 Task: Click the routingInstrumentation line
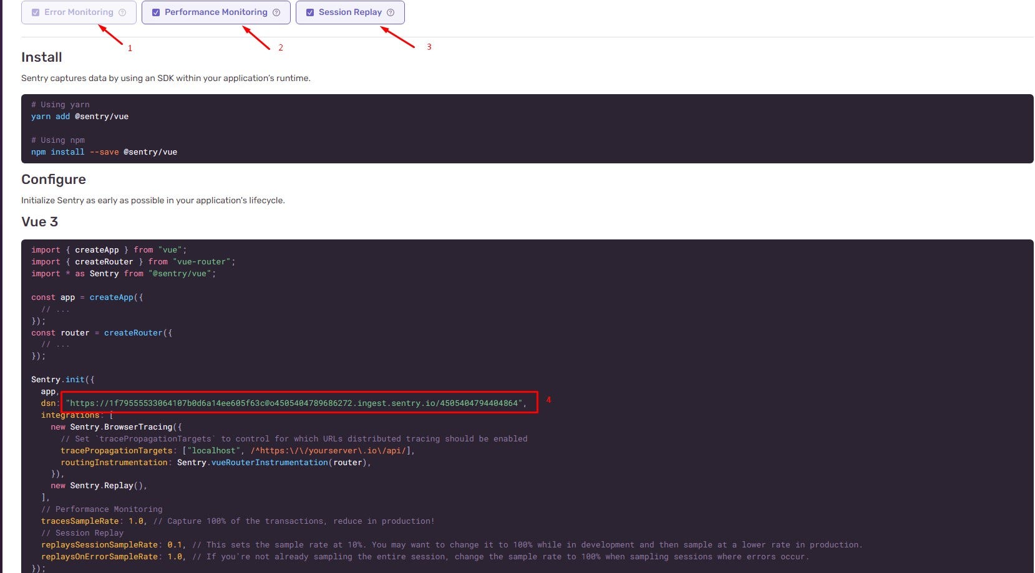(x=216, y=463)
